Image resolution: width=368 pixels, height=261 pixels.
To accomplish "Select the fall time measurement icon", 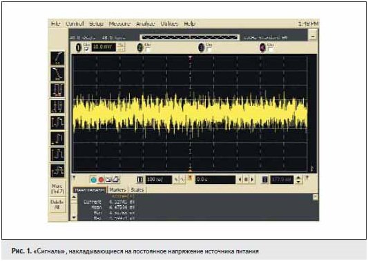I will 57,74.
